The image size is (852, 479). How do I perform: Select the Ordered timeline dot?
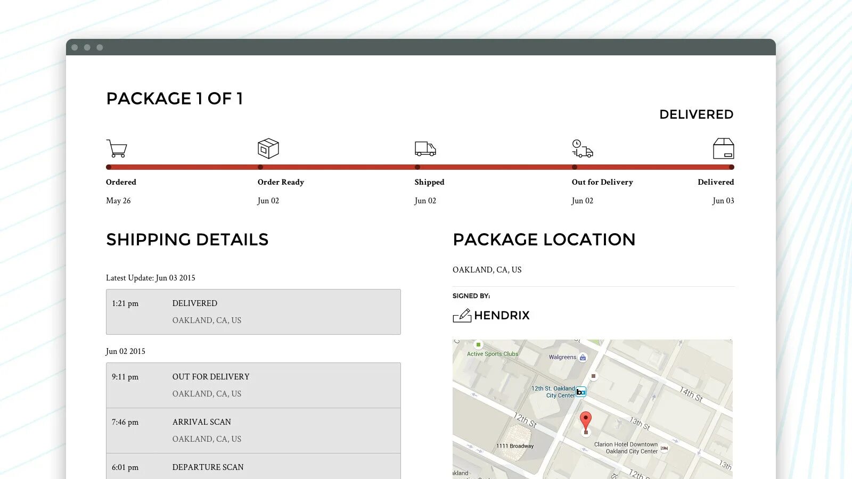109,167
